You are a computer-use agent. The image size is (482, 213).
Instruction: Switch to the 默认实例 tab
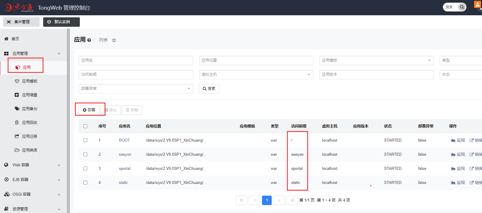(61, 22)
